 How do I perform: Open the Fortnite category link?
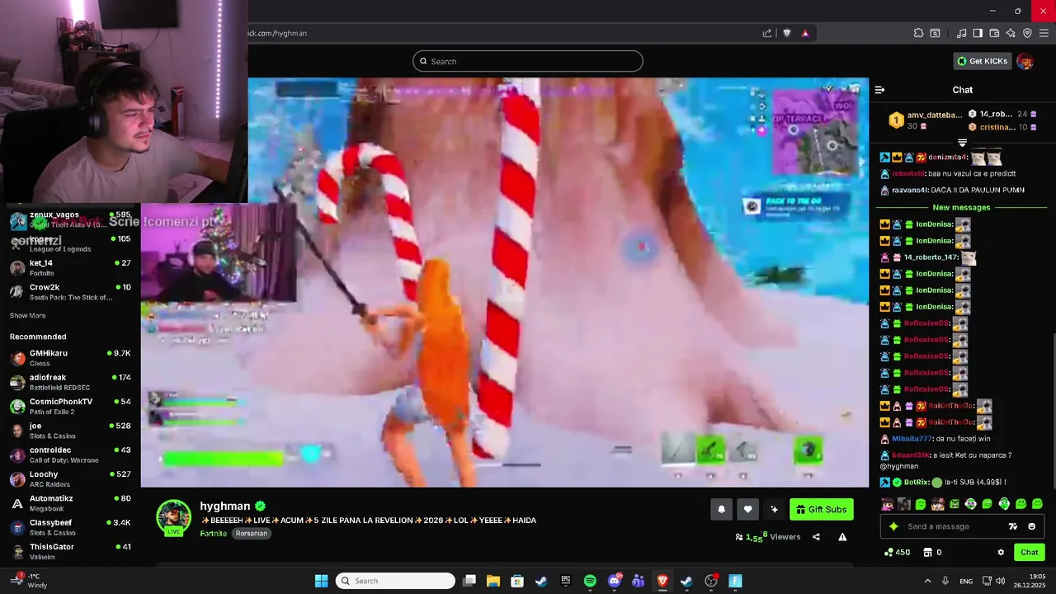213,534
